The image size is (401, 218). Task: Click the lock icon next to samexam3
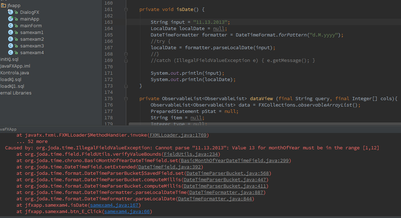coord(16,46)
